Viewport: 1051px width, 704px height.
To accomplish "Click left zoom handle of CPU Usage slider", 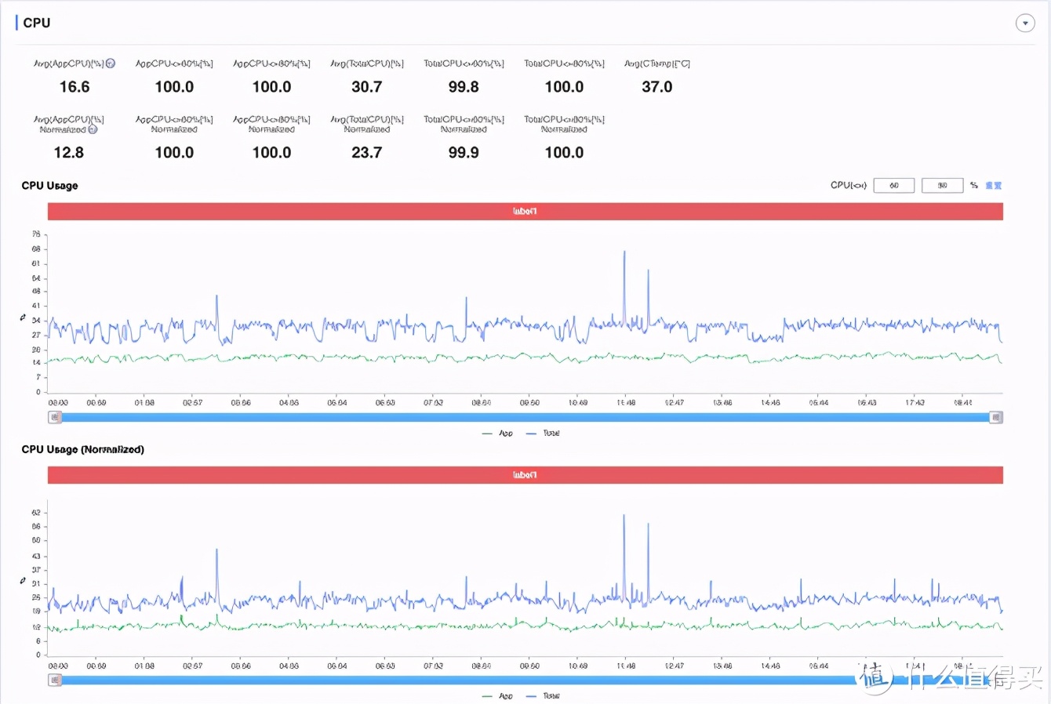I will click(55, 417).
